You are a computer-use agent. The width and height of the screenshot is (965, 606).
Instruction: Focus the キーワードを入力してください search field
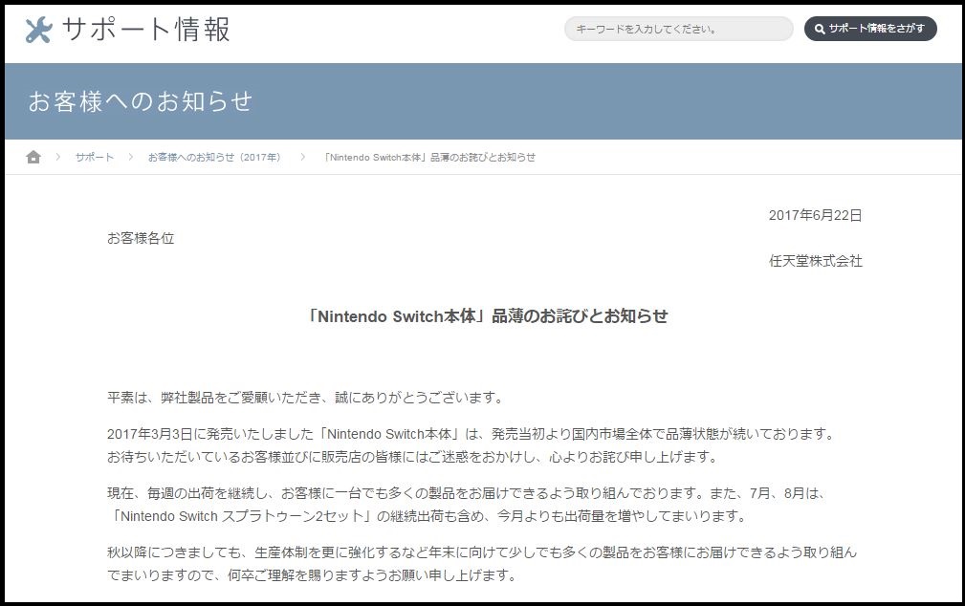(x=679, y=29)
